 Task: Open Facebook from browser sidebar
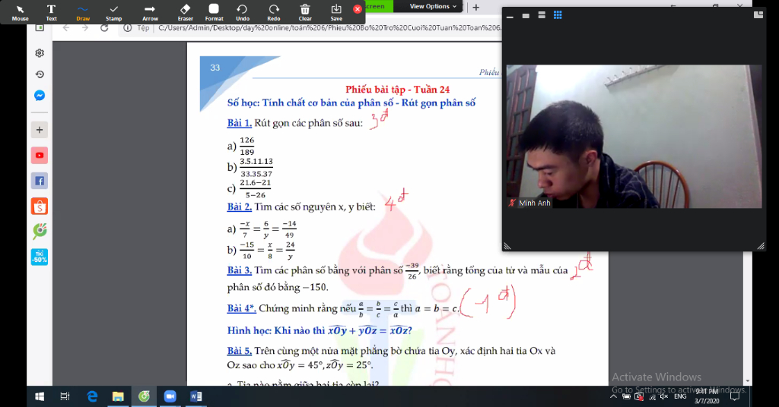click(40, 181)
